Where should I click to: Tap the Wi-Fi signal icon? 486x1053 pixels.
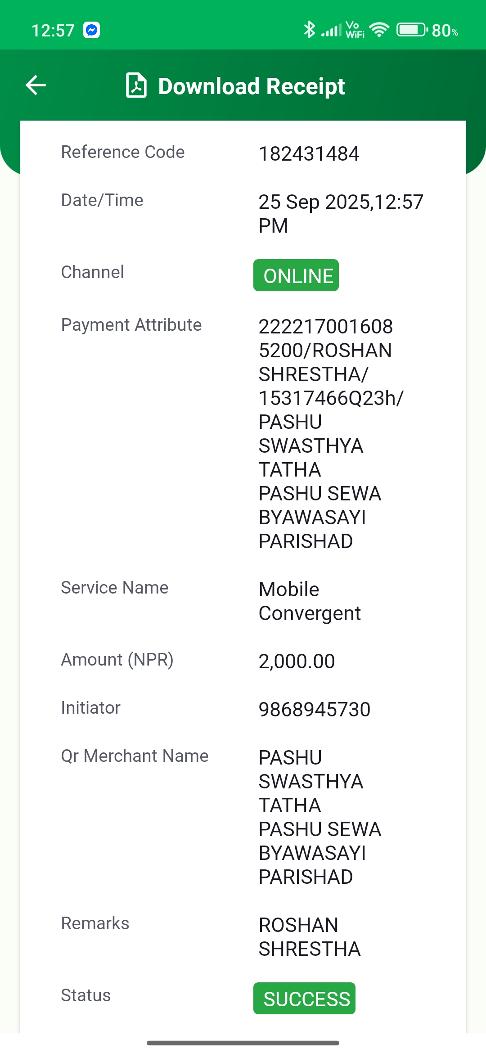click(x=379, y=30)
